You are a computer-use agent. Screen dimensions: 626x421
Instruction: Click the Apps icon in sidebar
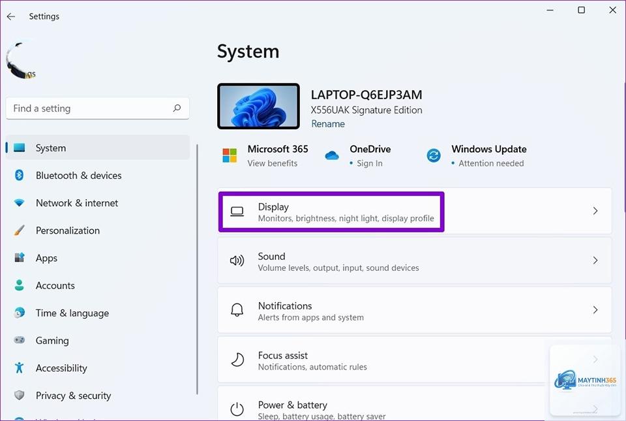coord(19,258)
